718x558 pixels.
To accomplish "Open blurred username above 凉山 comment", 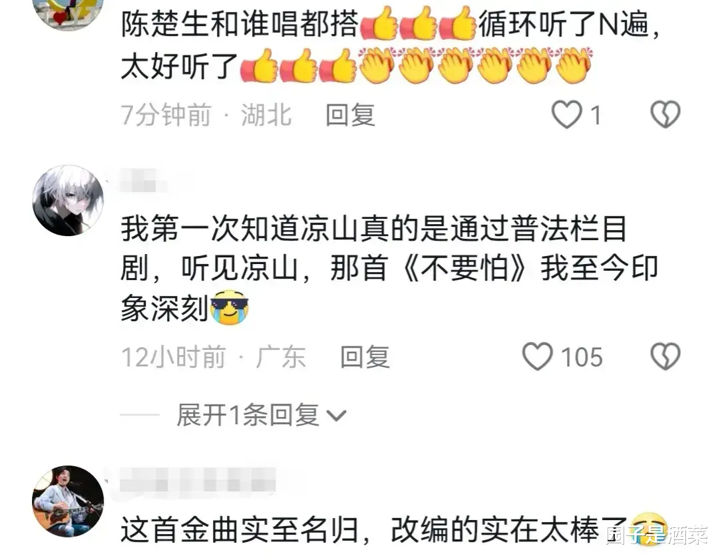I will click(x=143, y=180).
